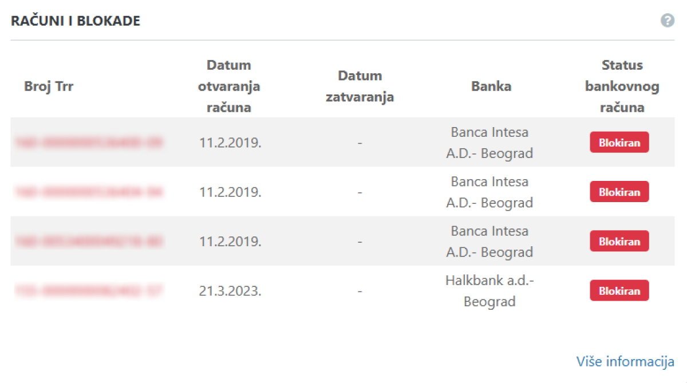Viewport: 687px width, 383px height.
Task: Select the blurred account number in third row
Action: 88,242
